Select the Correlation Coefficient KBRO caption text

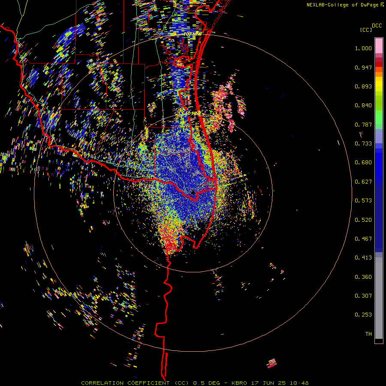click(x=195, y=383)
